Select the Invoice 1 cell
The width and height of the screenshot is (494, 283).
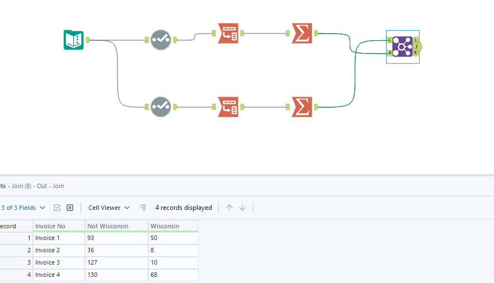pyautogui.click(x=59, y=238)
